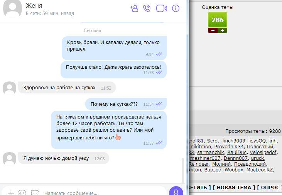Screen dimensions: 282x195
Task: Open user link uruck
Action: click(258, 158)
